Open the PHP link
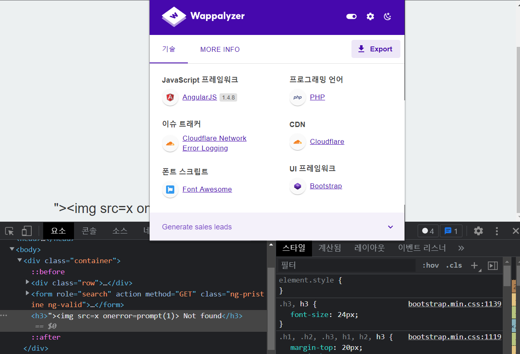The image size is (520, 354). pos(317,97)
